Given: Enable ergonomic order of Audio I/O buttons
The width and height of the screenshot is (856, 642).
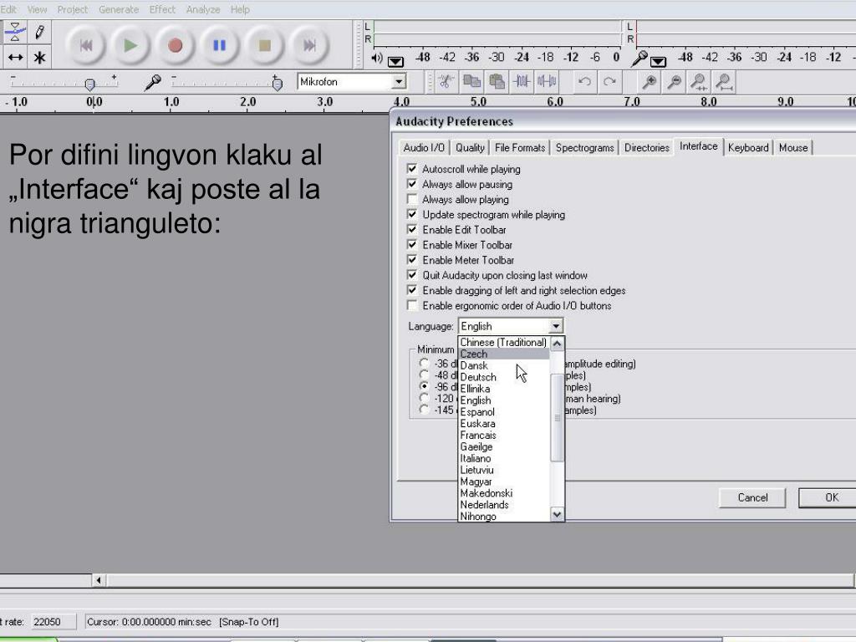Looking at the screenshot, I should [412, 305].
